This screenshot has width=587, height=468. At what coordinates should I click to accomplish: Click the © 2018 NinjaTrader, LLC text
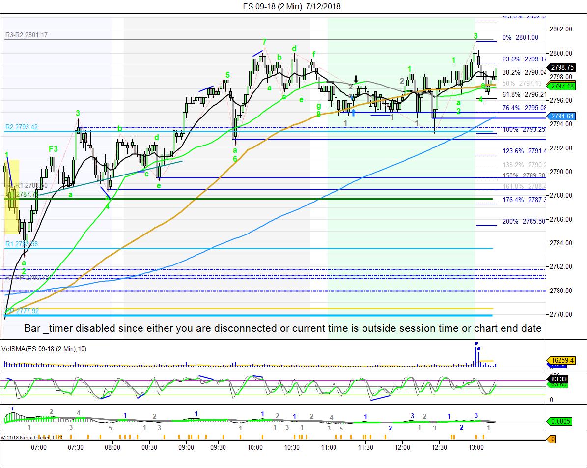(x=31, y=437)
